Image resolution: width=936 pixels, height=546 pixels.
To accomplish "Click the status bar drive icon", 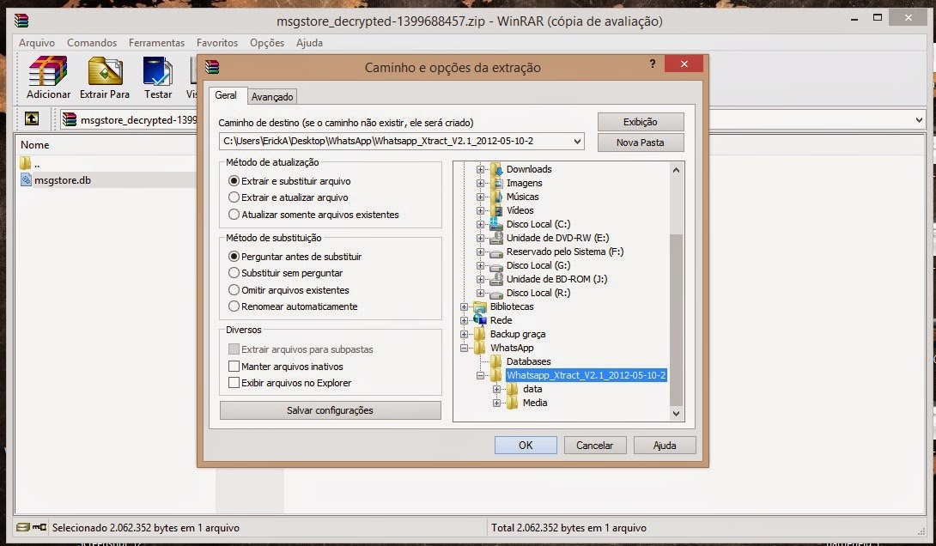I will [22, 527].
